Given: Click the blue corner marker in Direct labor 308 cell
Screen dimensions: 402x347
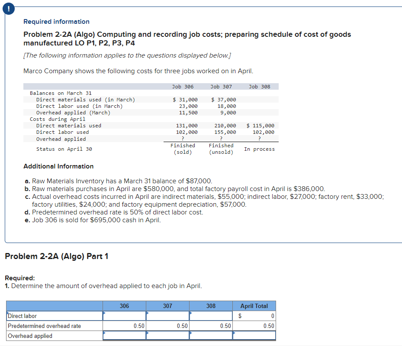Looking at the screenshot, I should (x=190, y=314).
